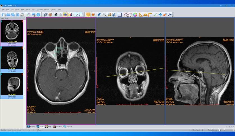235x136 pixels.
Task: Click the blue info icon
Action: [38, 15]
